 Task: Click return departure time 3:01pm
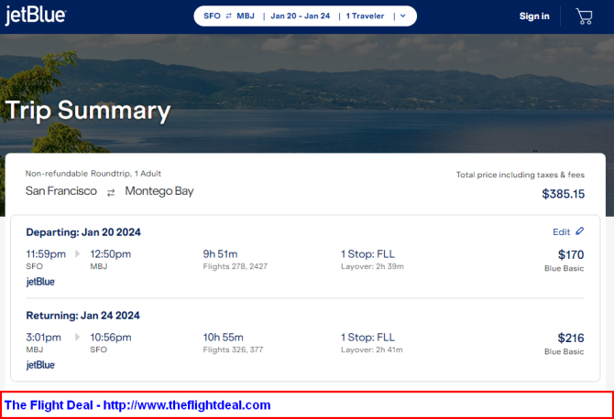tap(43, 338)
